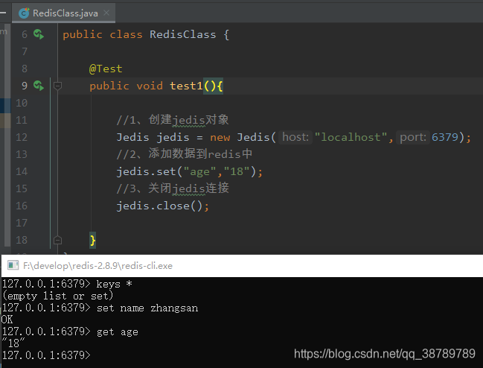The height and width of the screenshot is (368, 483).
Task: Click the "age" string in jedis.set
Action: pyautogui.click(x=200, y=171)
